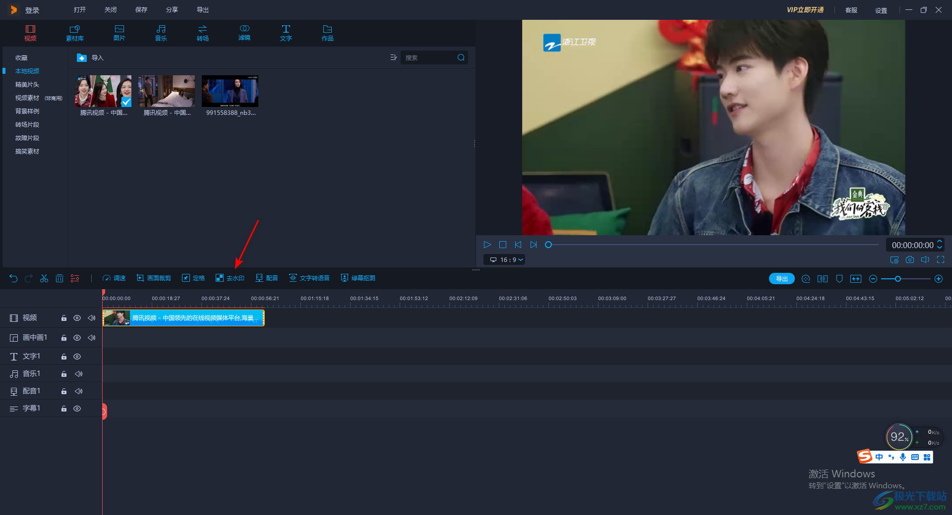The width and height of the screenshot is (952, 515).
Task: Uncheck the first video thumbnail checkbox
Action: coord(126,102)
